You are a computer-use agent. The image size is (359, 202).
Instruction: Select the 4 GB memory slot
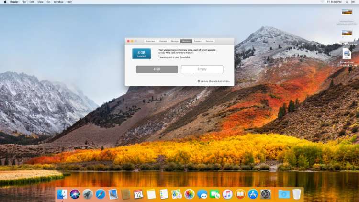pyautogui.click(x=157, y=69)
